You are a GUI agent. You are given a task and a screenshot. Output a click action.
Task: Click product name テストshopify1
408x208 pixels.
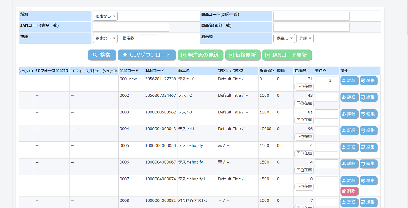192,179
